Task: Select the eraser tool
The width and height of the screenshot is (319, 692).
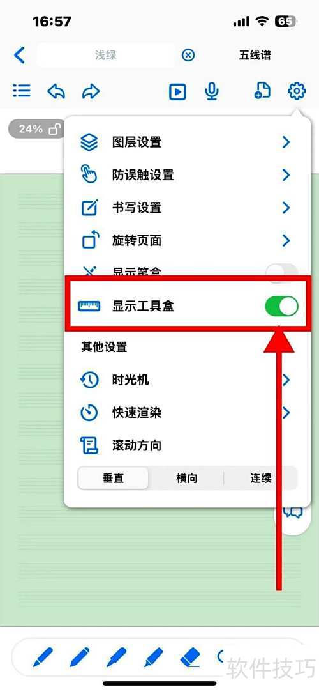Action: coord(190,657)
